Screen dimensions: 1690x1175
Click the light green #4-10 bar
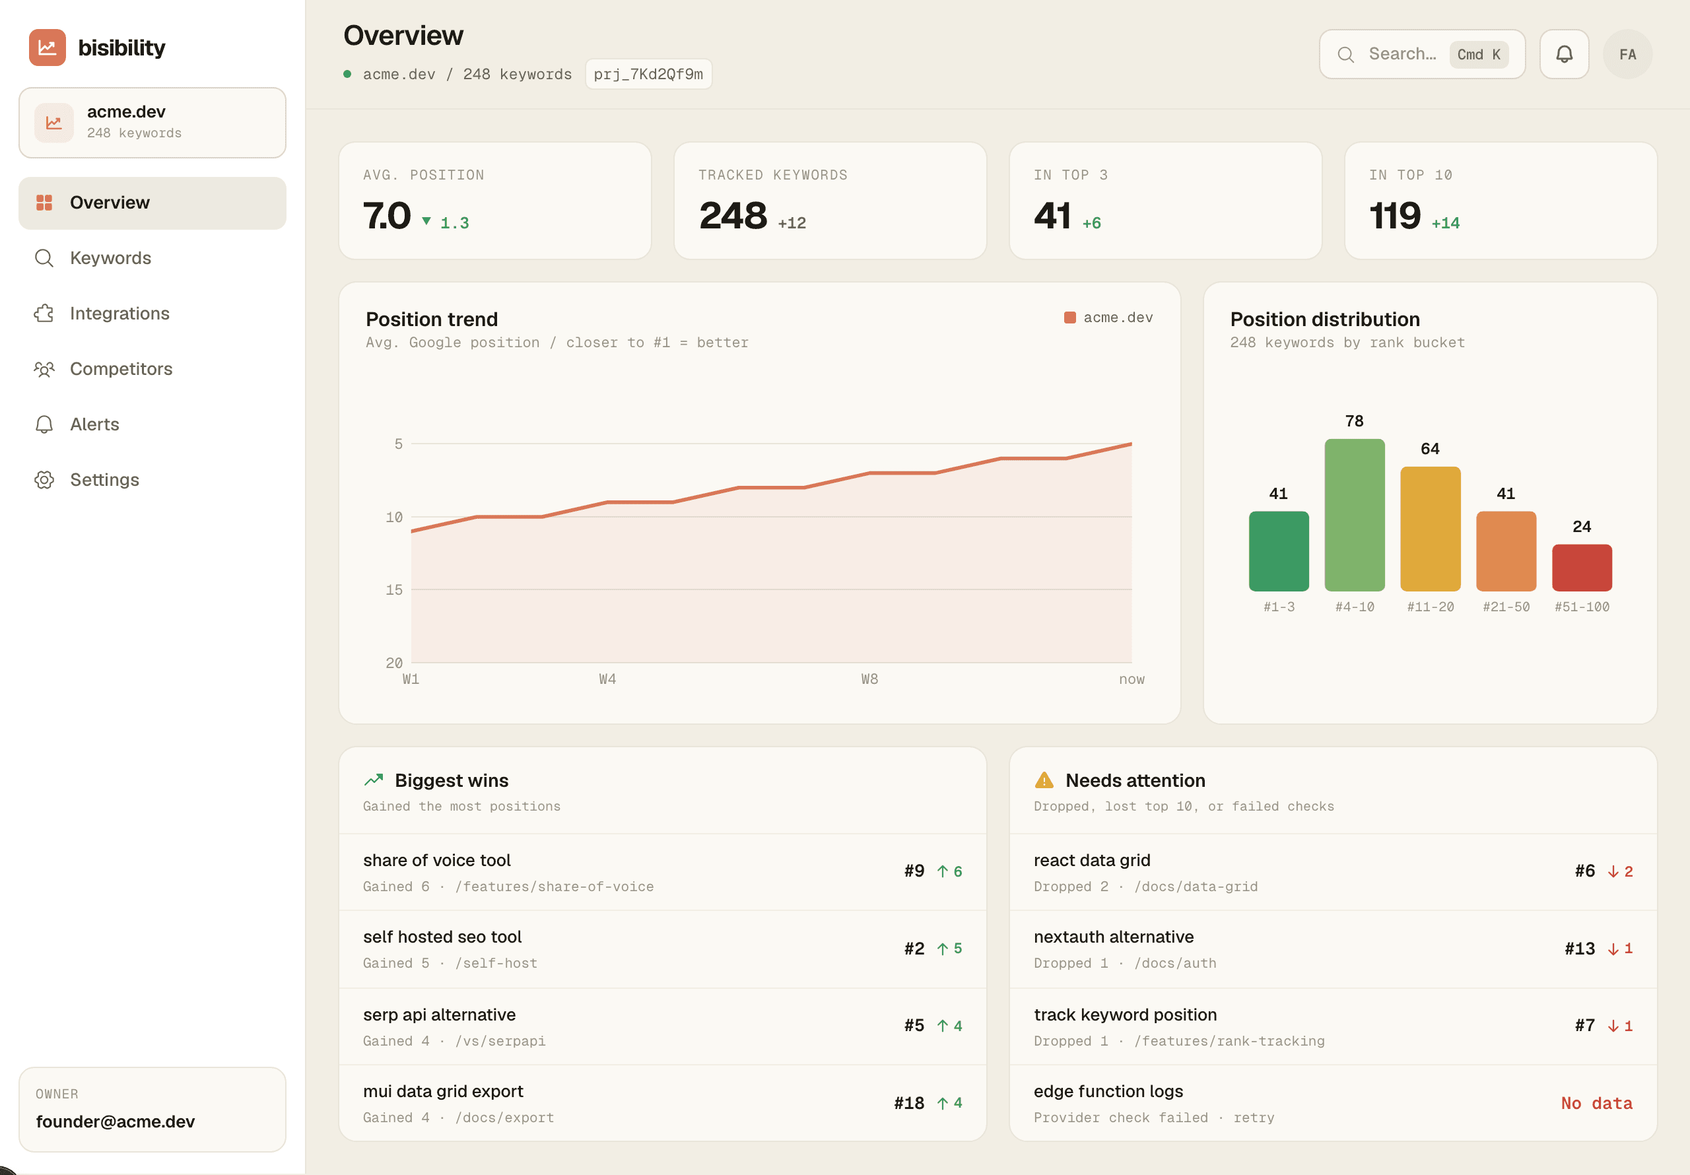click(x=1355, y=516)
